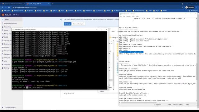The image size is (199, 112).
Task: Open Security shield item in sidebar
Action: [6, 41]
